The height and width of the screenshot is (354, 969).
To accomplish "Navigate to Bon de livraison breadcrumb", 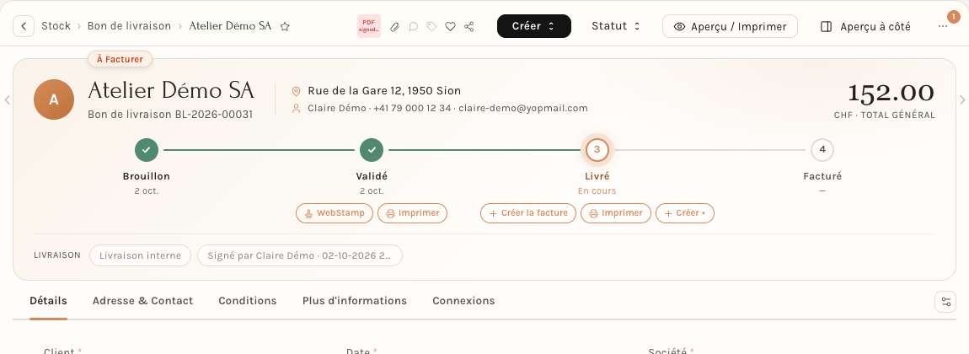I will click(129, 27).
